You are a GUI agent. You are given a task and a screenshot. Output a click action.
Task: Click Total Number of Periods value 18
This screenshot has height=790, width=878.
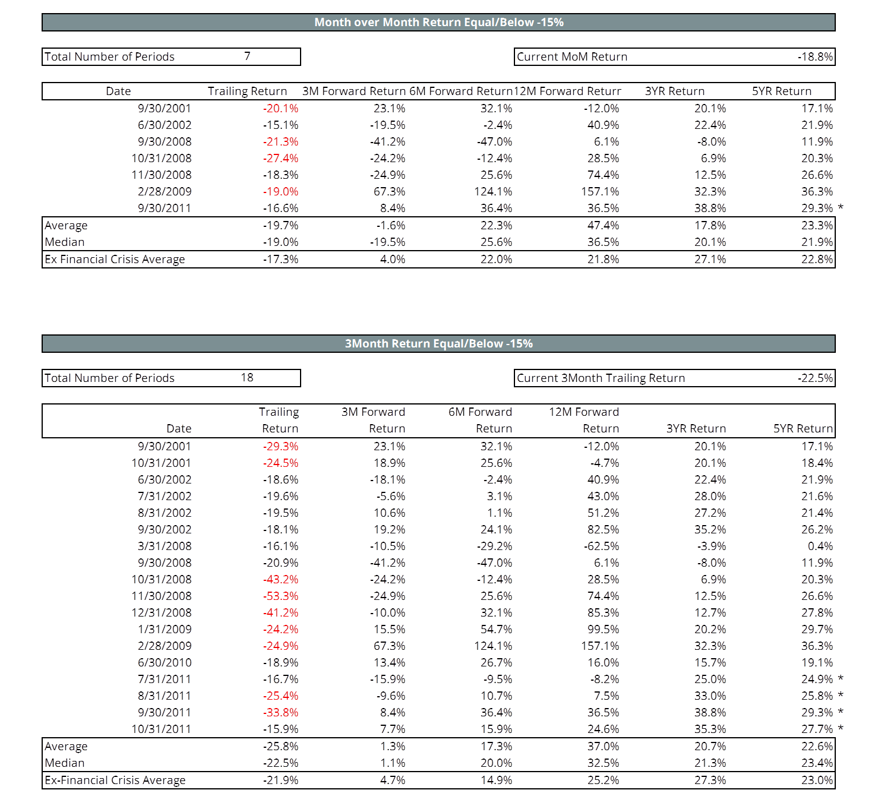point(247,378)
